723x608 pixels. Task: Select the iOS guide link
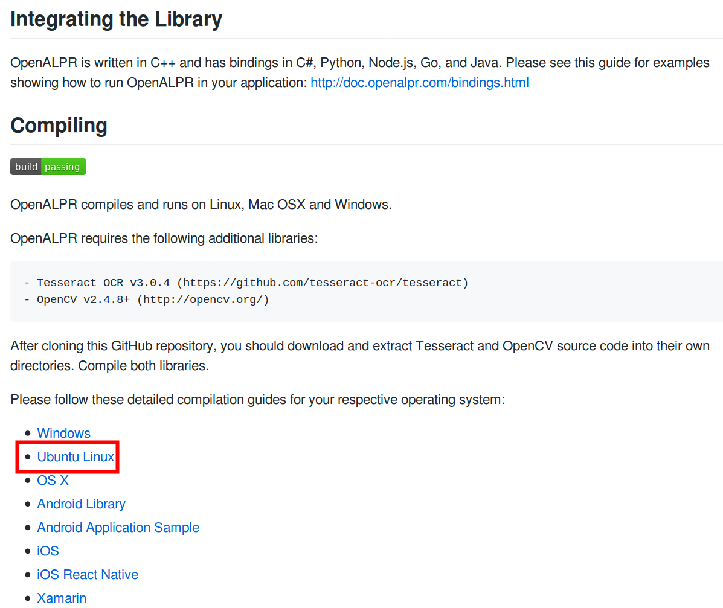48,551
